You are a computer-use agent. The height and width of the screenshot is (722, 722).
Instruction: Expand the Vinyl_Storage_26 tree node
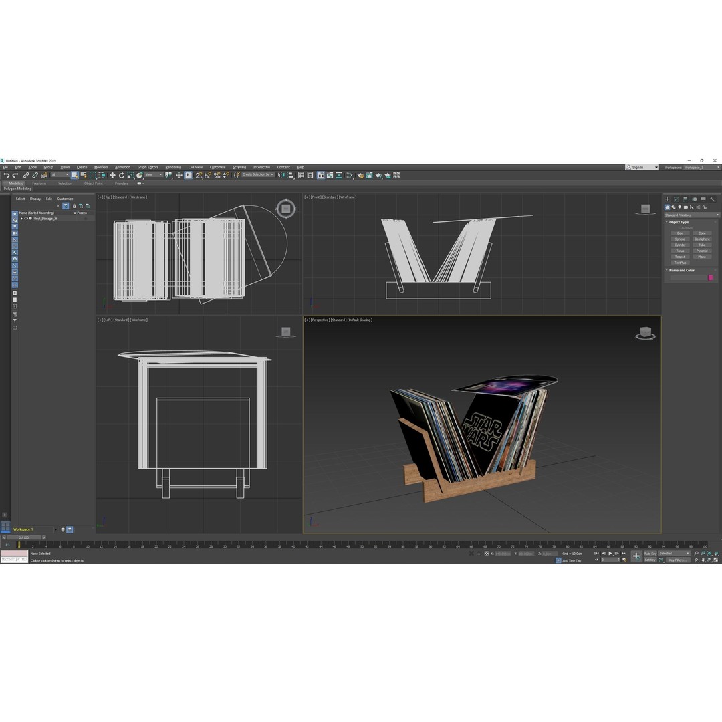pyautogui.click(x=21, y=218)
